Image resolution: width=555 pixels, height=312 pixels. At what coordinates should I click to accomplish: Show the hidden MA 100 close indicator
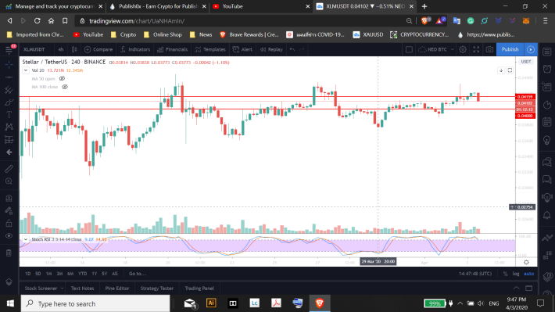pyautogui.click(x=65, y=87)
